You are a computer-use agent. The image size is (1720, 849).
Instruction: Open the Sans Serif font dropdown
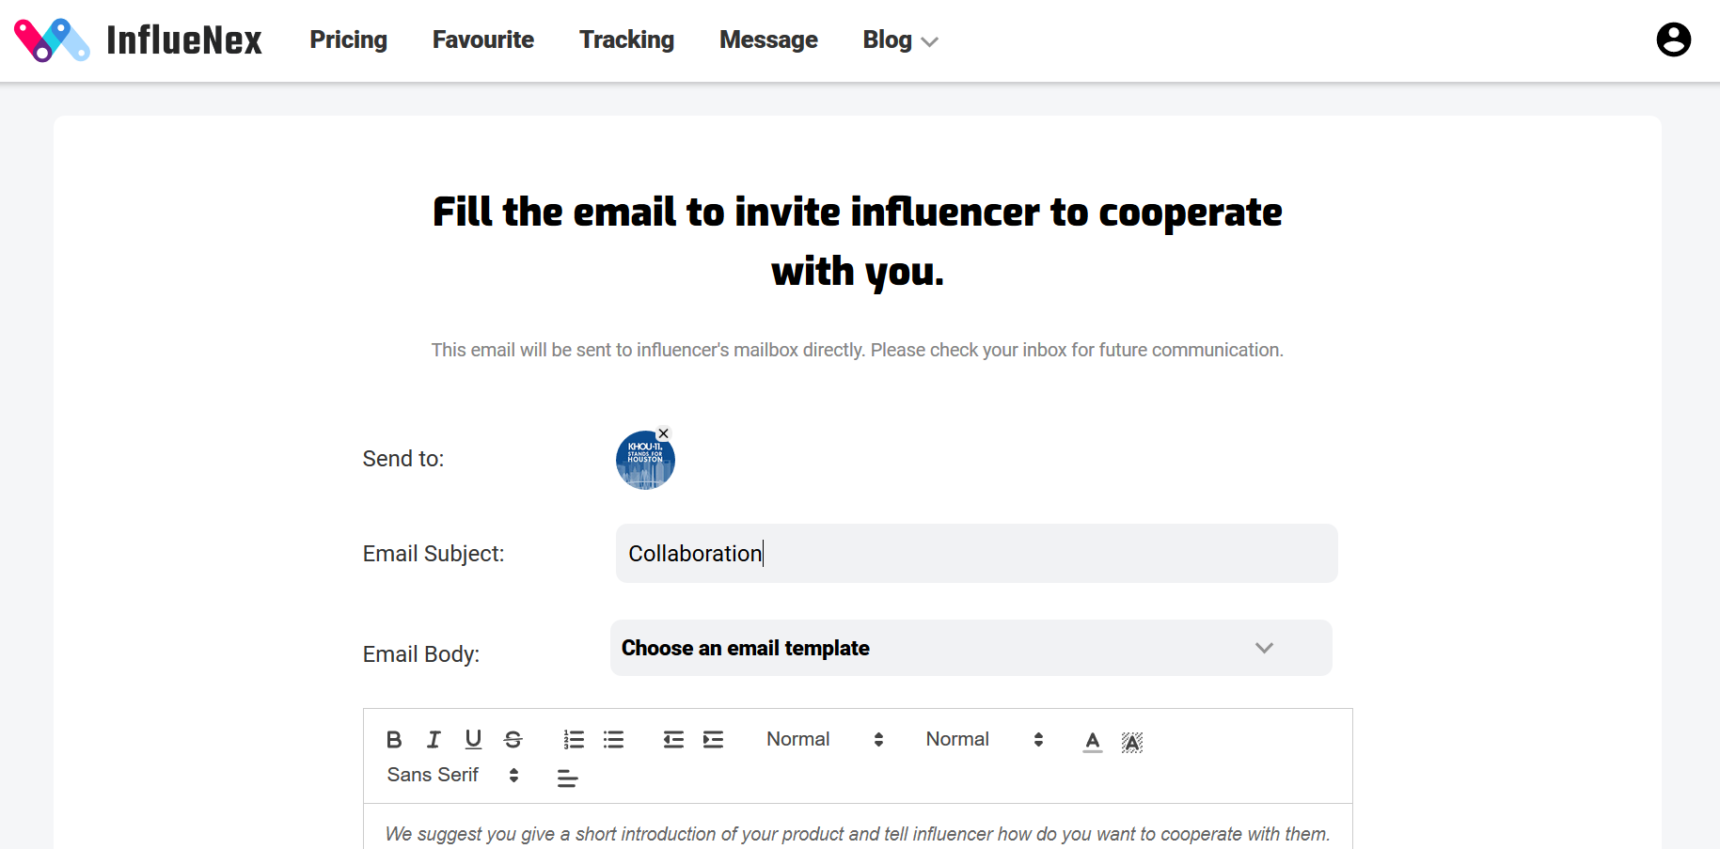coord(452,776)
